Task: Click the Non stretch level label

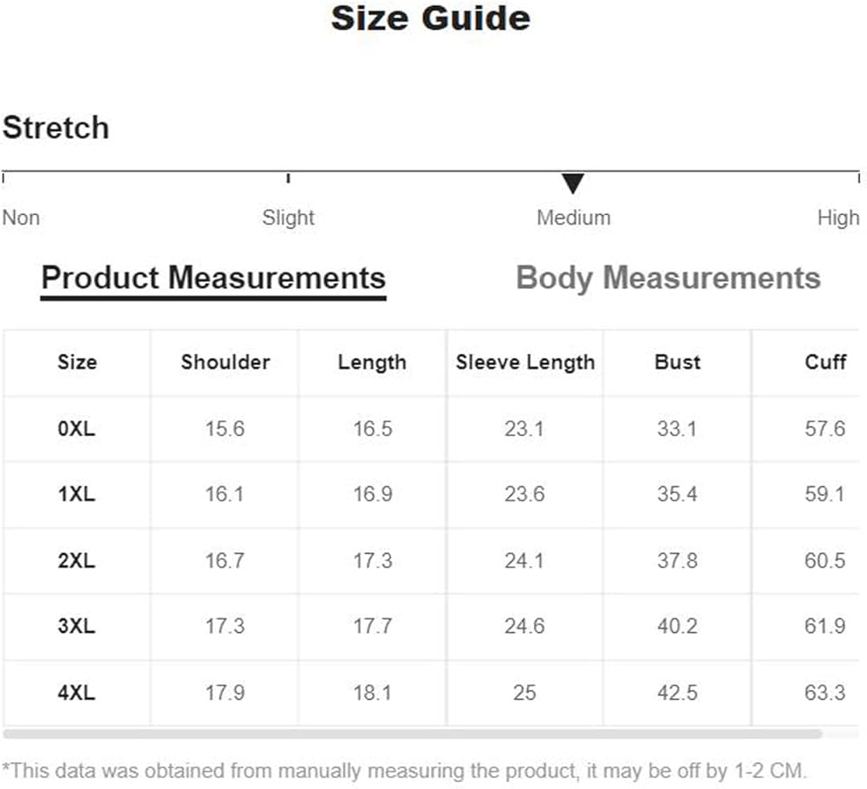Action: click(21, 218)
